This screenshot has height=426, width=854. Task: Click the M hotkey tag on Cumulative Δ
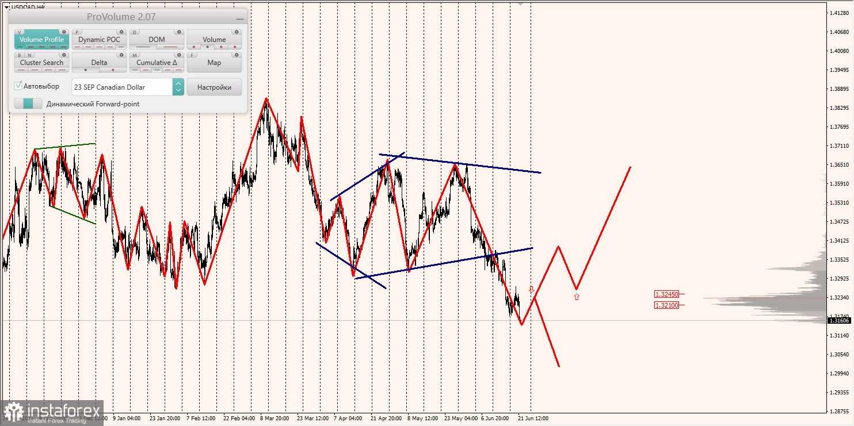135,55
